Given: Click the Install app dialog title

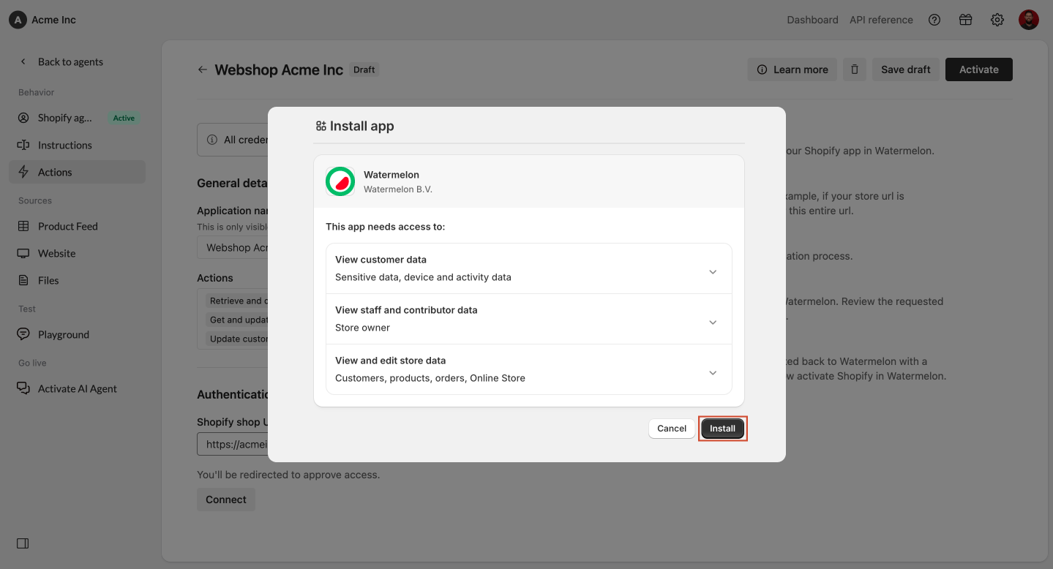Looking at the screenshot, I should pyautogui.click(x=361, y=126).
